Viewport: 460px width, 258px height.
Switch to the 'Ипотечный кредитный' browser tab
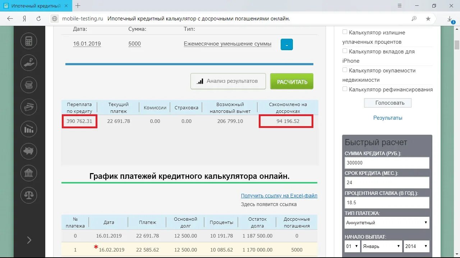tap(36, 6)
